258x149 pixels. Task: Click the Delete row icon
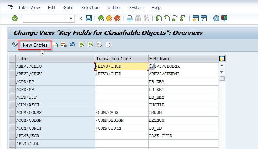(x=64, y=45)
